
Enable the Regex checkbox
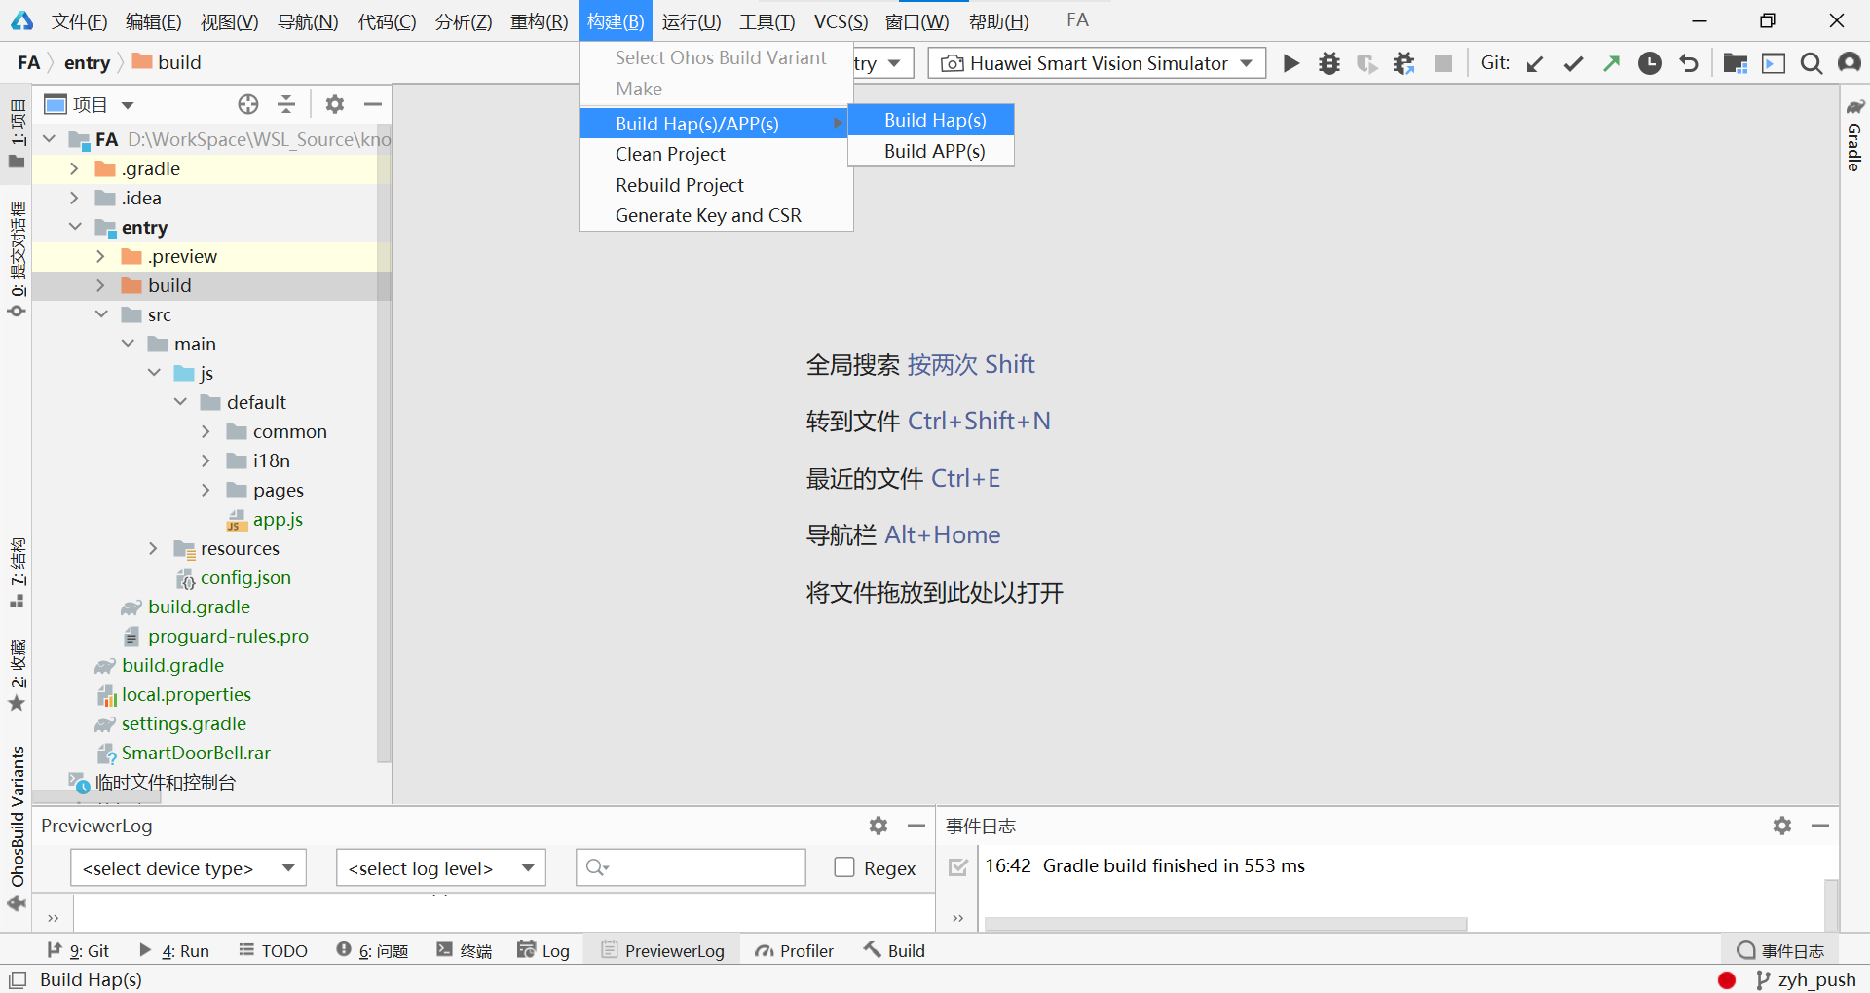pos(844,867)
